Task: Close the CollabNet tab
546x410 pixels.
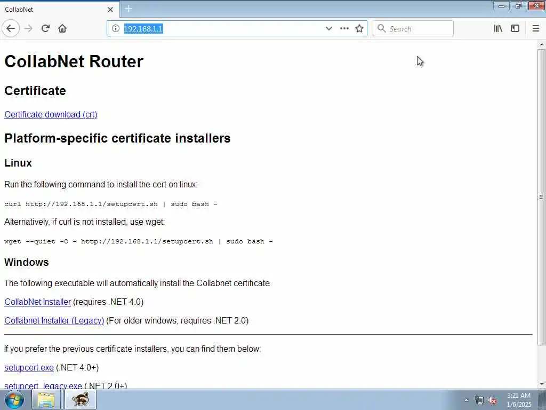Action: click(110, 10)
